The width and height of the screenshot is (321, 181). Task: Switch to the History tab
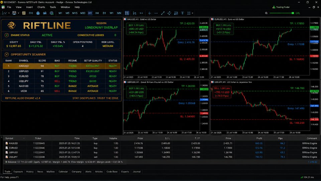(x=30, y=172)
